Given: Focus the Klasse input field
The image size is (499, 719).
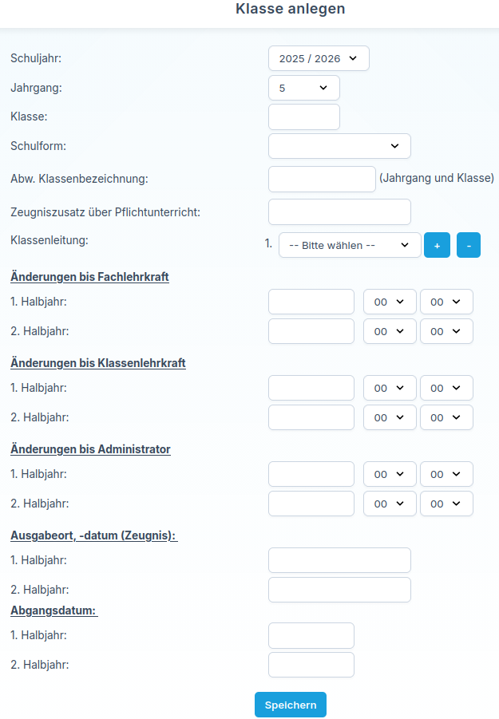Looking at the screenshot, I should coord(304,117).
